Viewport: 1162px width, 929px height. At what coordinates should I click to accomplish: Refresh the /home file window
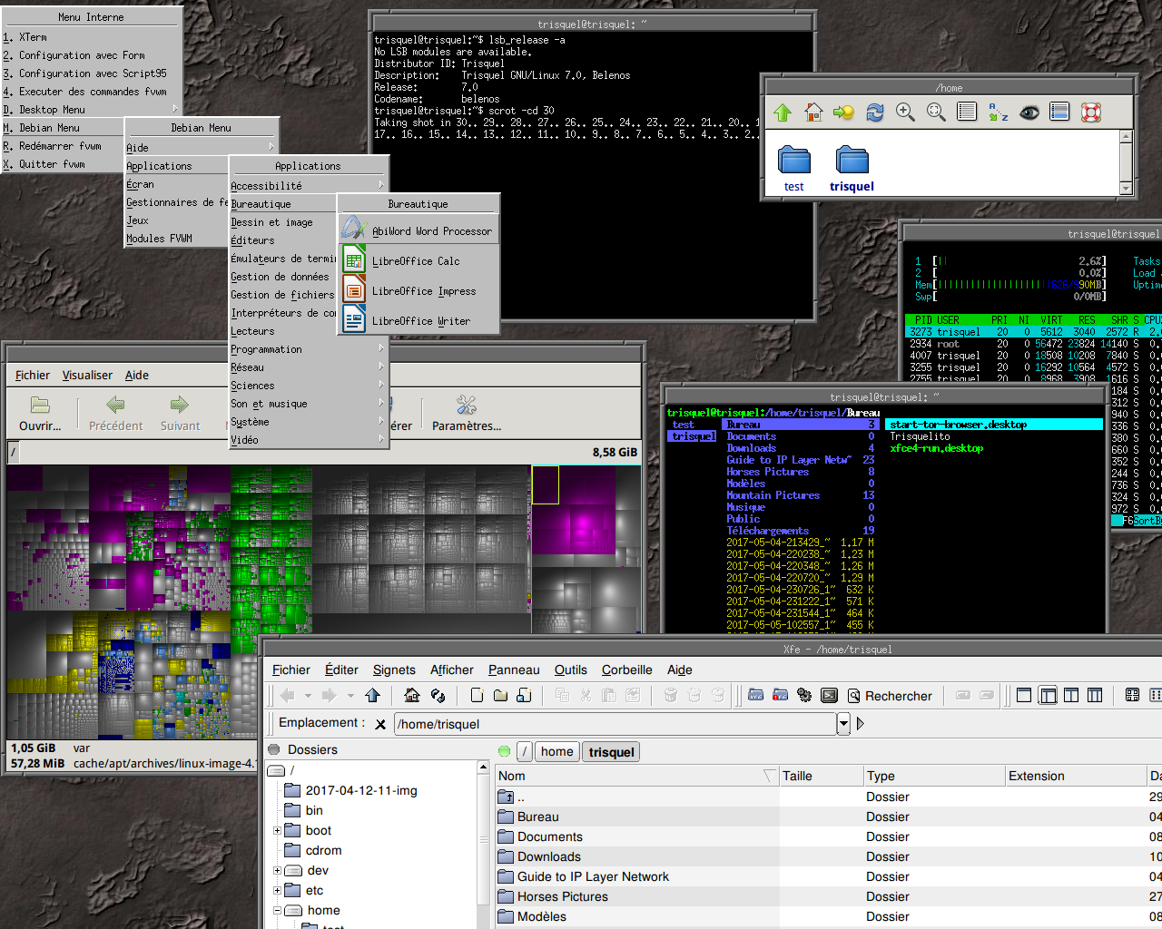(875, 112)
